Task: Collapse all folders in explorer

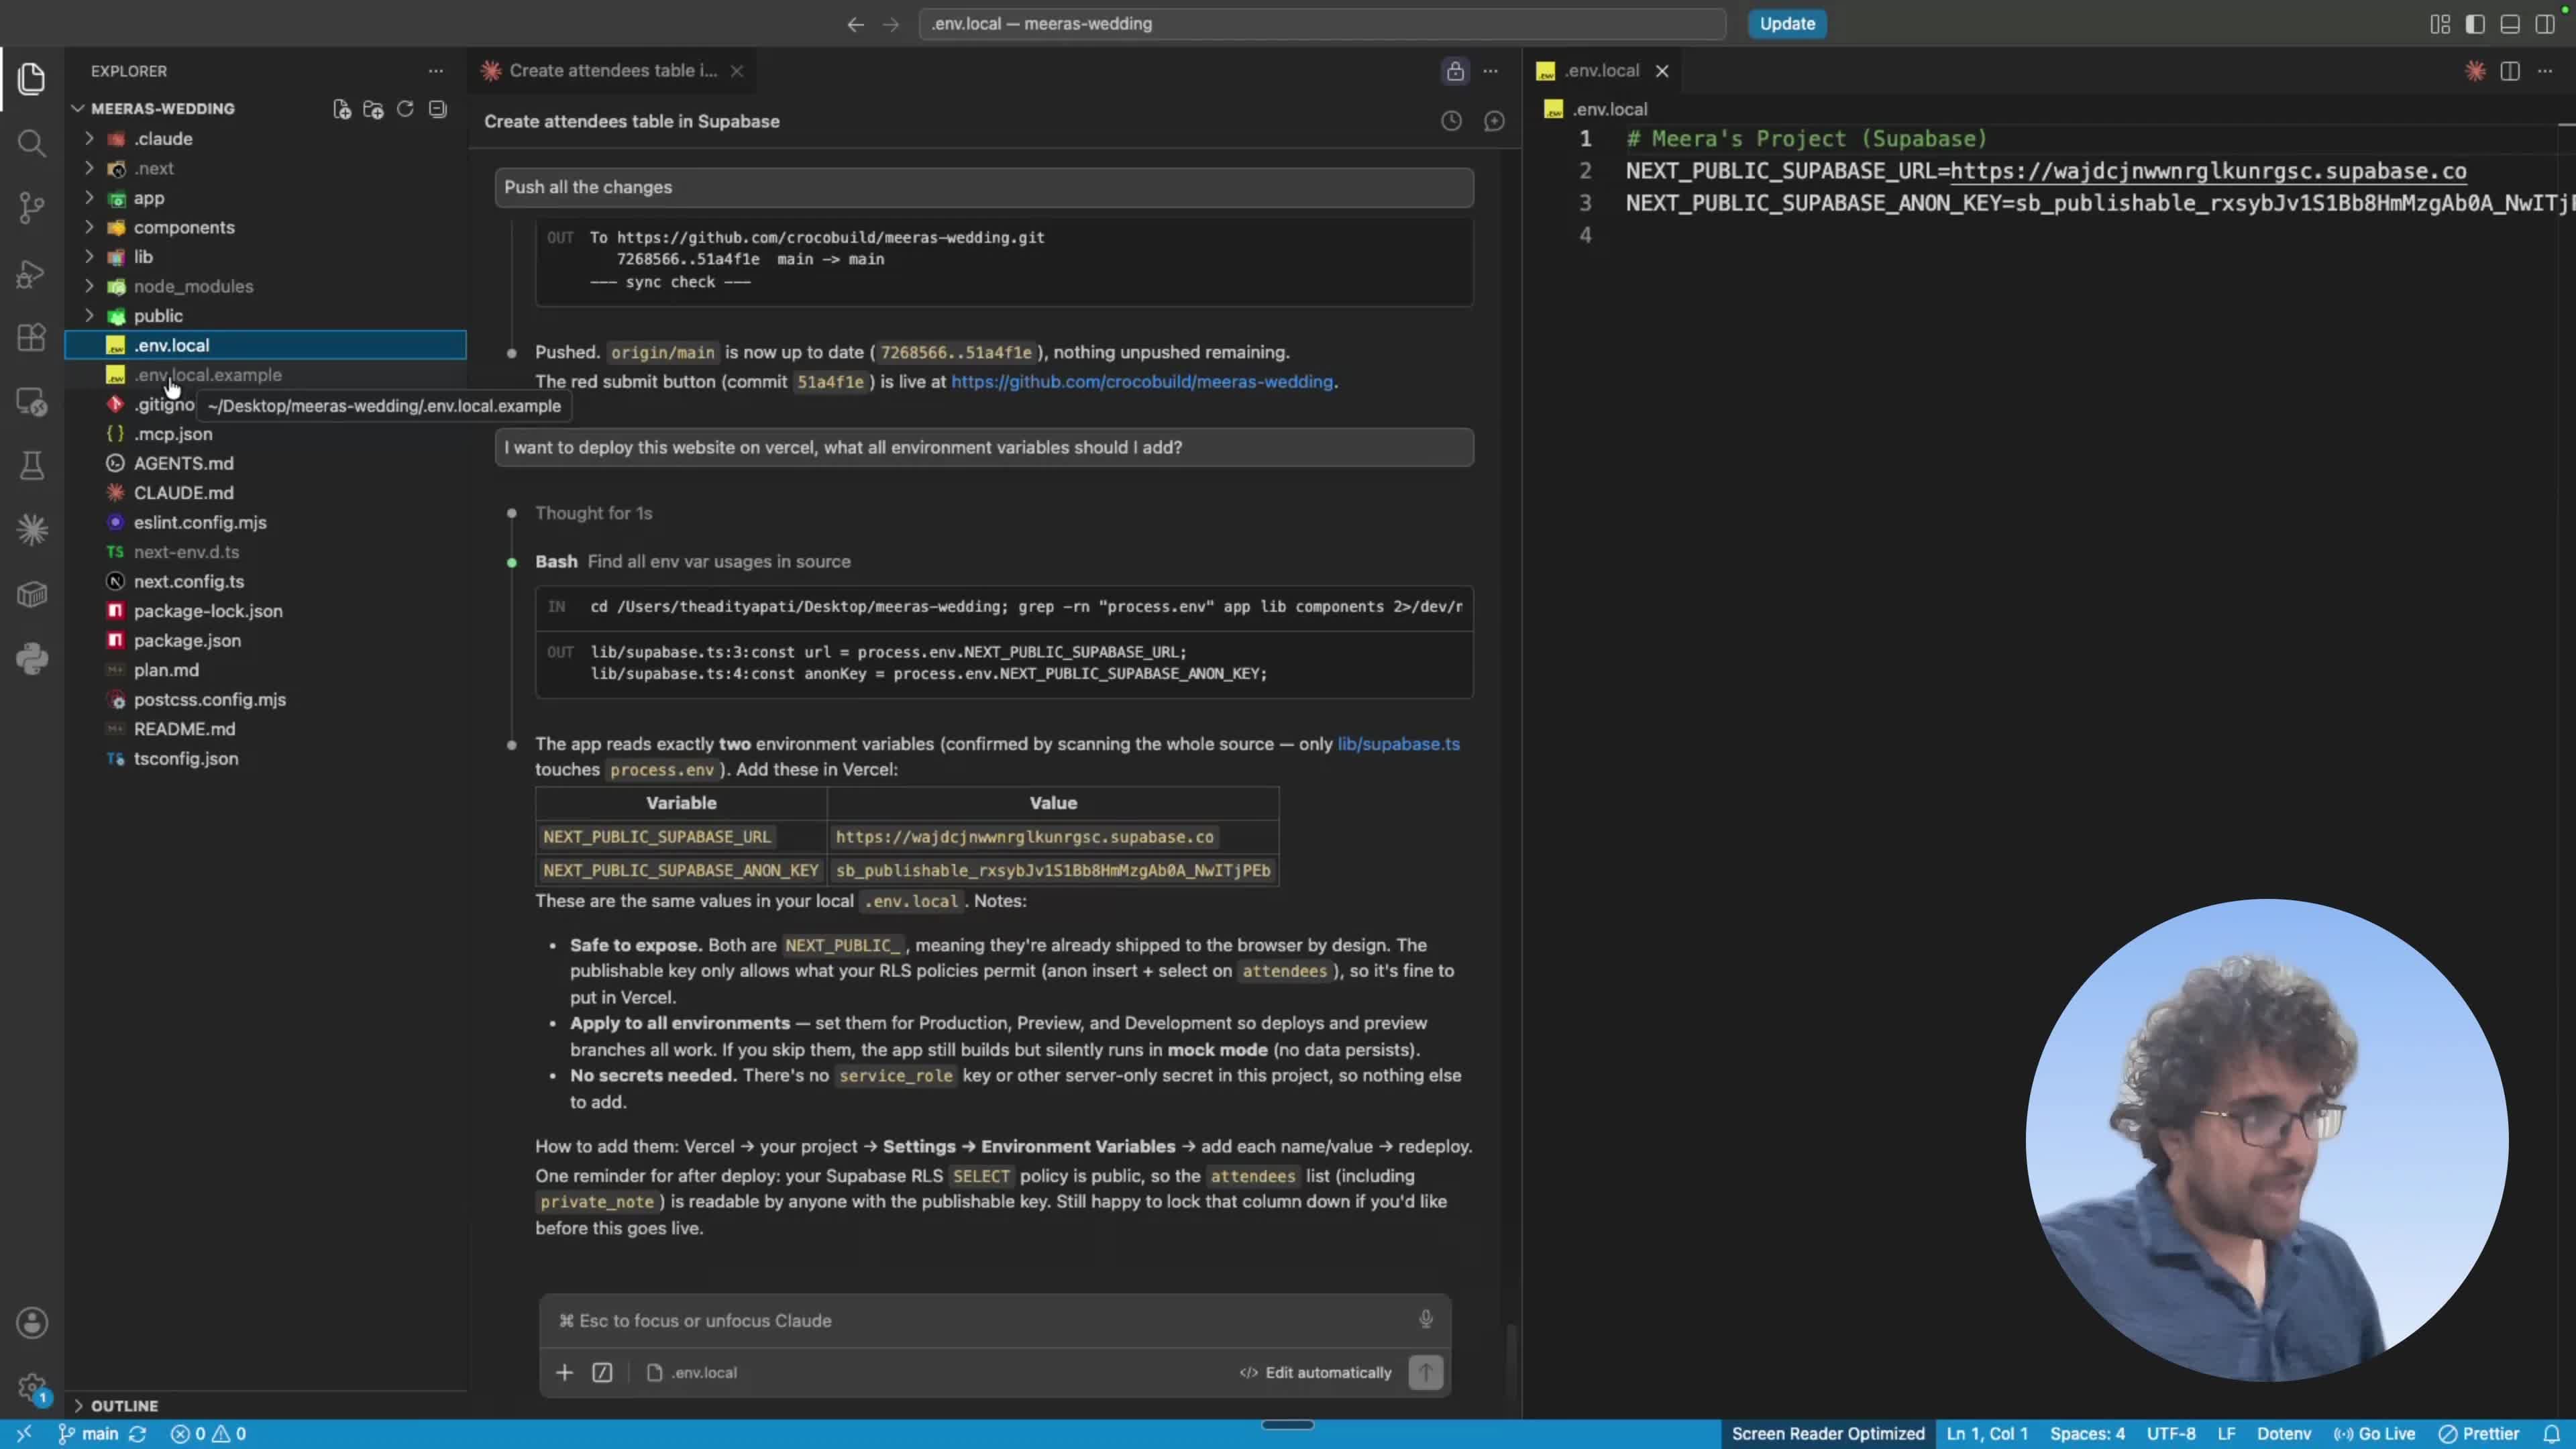Action: coord(437,109)
